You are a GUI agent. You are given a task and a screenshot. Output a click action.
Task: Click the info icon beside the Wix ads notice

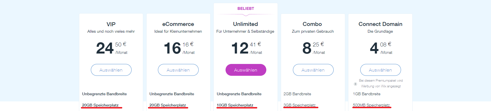pos(355,84)
